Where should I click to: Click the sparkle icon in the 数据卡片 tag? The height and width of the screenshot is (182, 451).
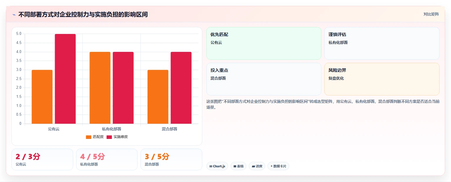pyautogui.click(x=271, y=166)
